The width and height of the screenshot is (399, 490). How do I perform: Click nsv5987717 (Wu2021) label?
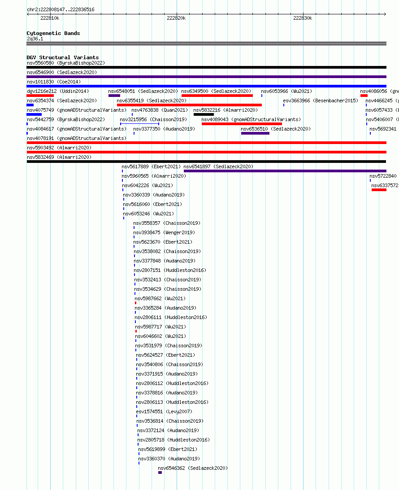point(160,327)
